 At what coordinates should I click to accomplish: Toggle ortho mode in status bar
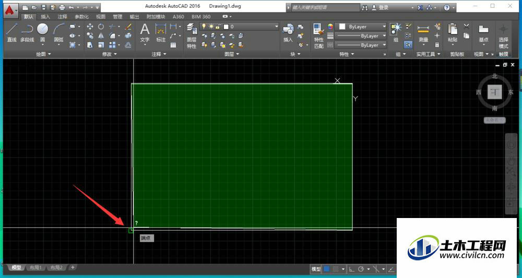click(x=352, y=269)
